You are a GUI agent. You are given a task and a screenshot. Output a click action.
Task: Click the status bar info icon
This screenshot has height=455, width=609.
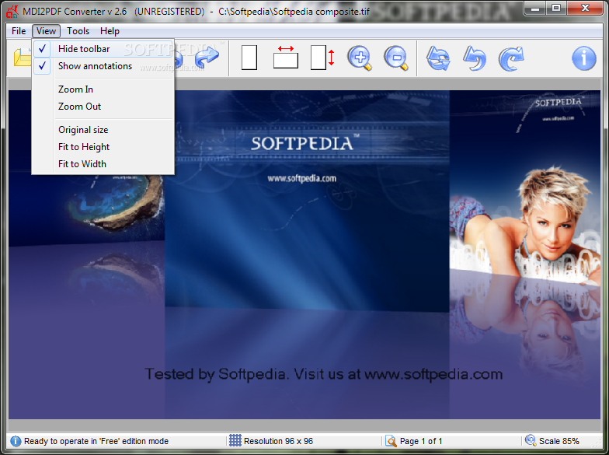(16, 441)
